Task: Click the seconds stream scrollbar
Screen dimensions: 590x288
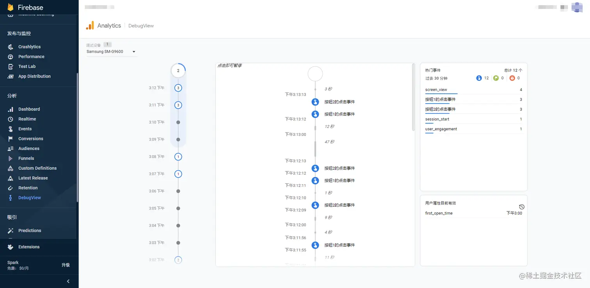Action: point(414,97)
